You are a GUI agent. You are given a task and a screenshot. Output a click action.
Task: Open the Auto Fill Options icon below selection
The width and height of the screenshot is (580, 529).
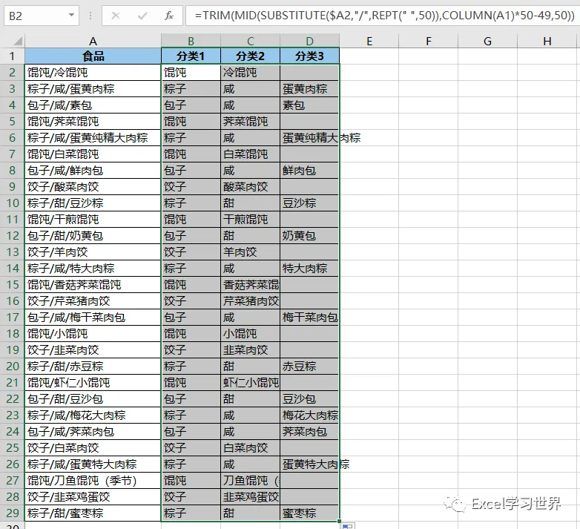point(348,526)
